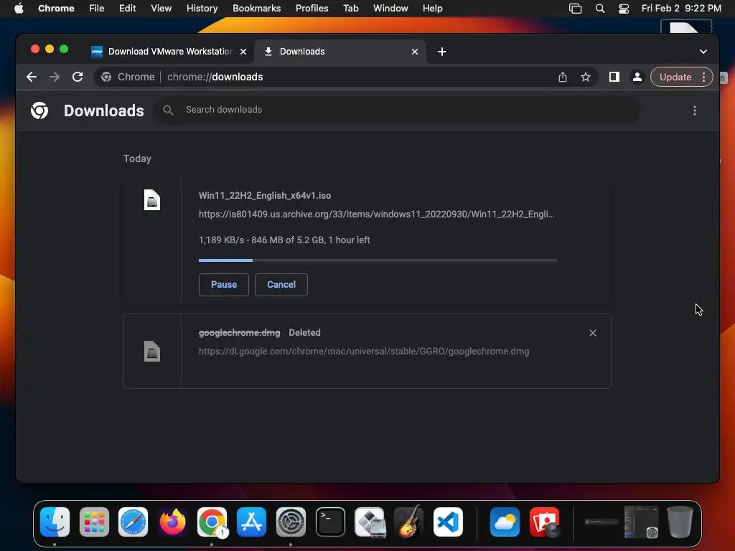Image resolution: width=735 pixels, height=551 pixels.
Task: Open Control Center in menu bar
Action: 624,9
